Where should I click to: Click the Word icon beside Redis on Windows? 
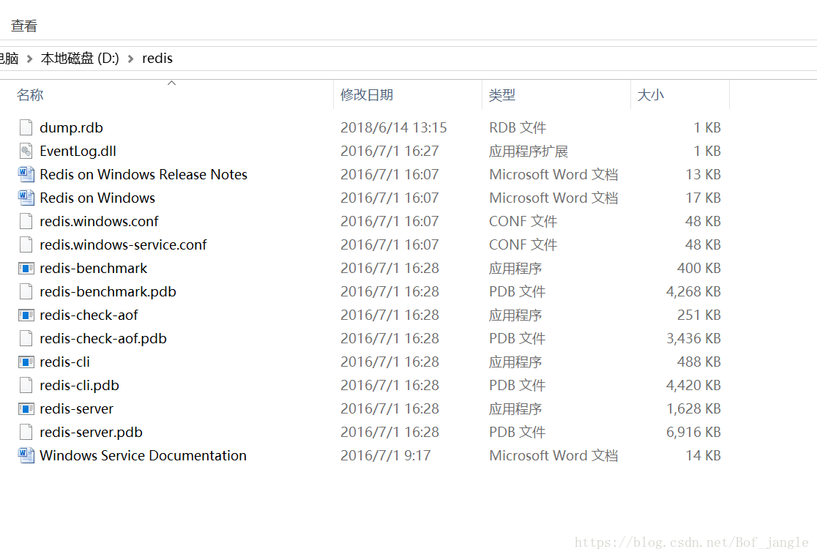26,198
